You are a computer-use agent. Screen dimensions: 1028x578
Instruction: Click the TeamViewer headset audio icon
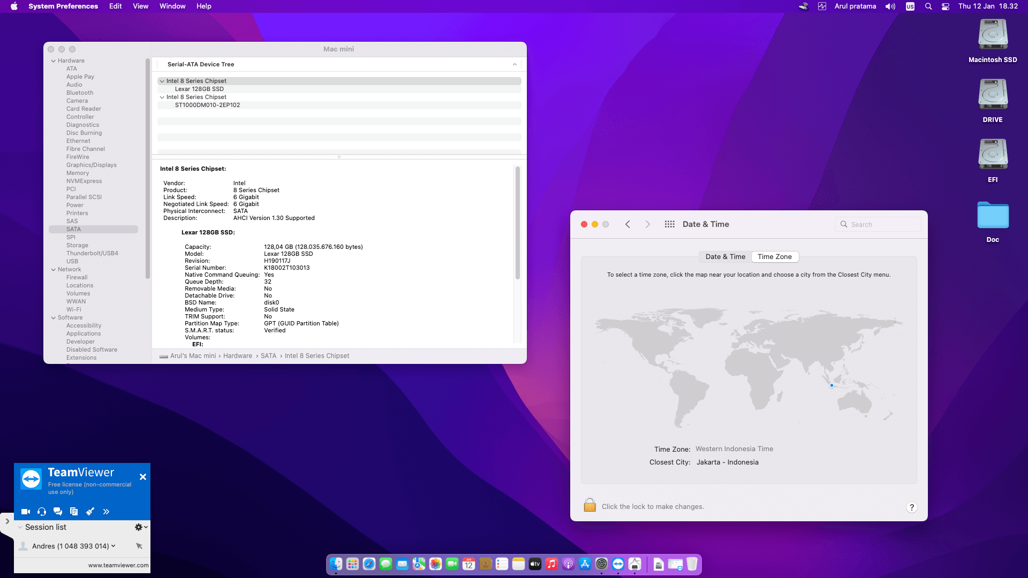(x=42, y=512)
